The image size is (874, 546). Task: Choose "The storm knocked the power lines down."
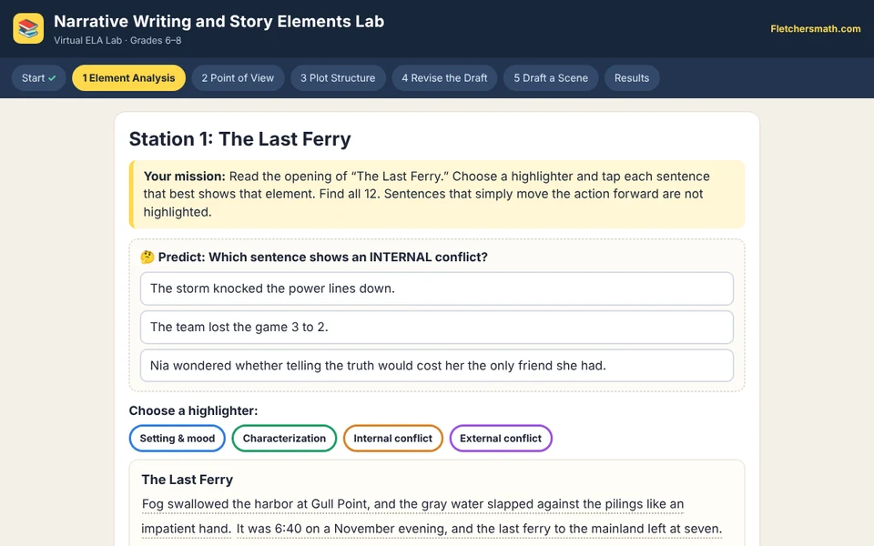[436, 288]
